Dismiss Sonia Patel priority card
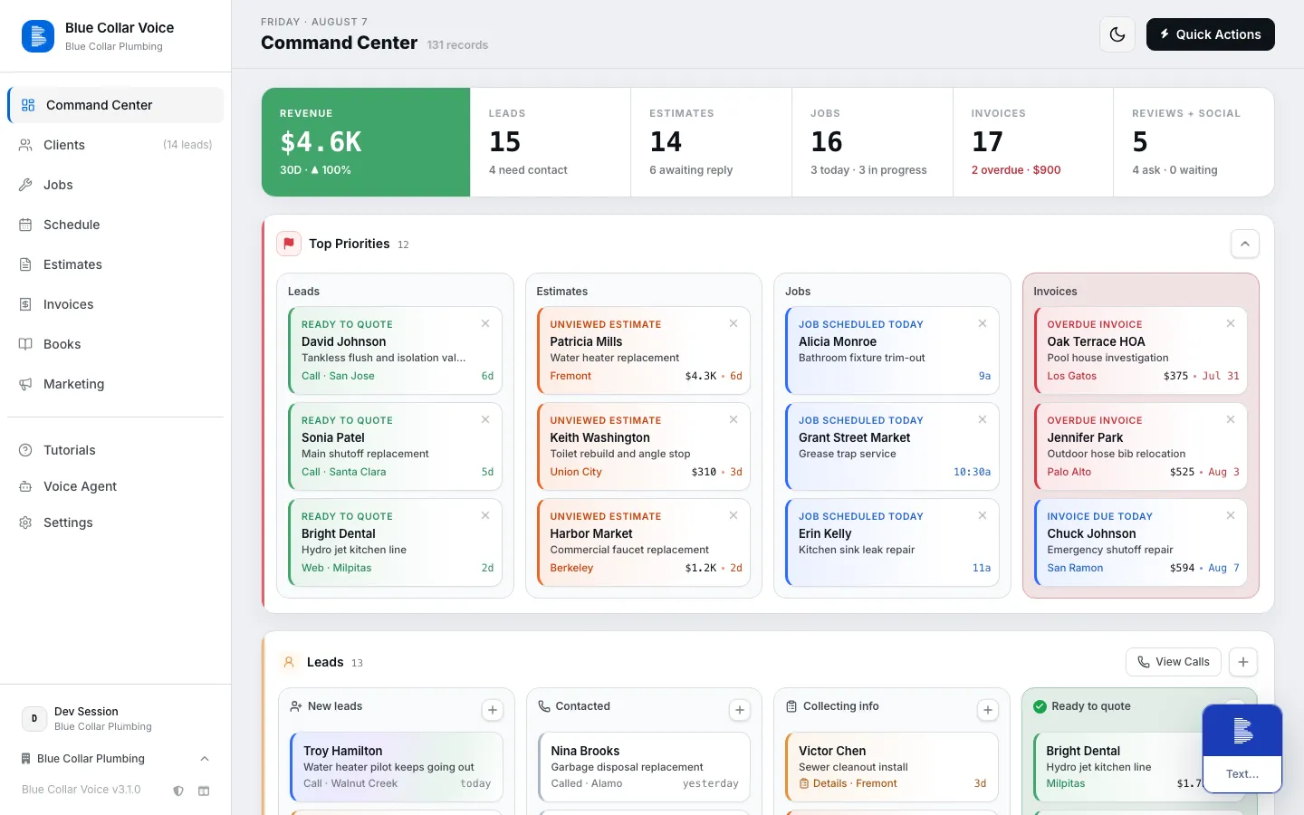The image size is (1304, 815). (485, 419)
